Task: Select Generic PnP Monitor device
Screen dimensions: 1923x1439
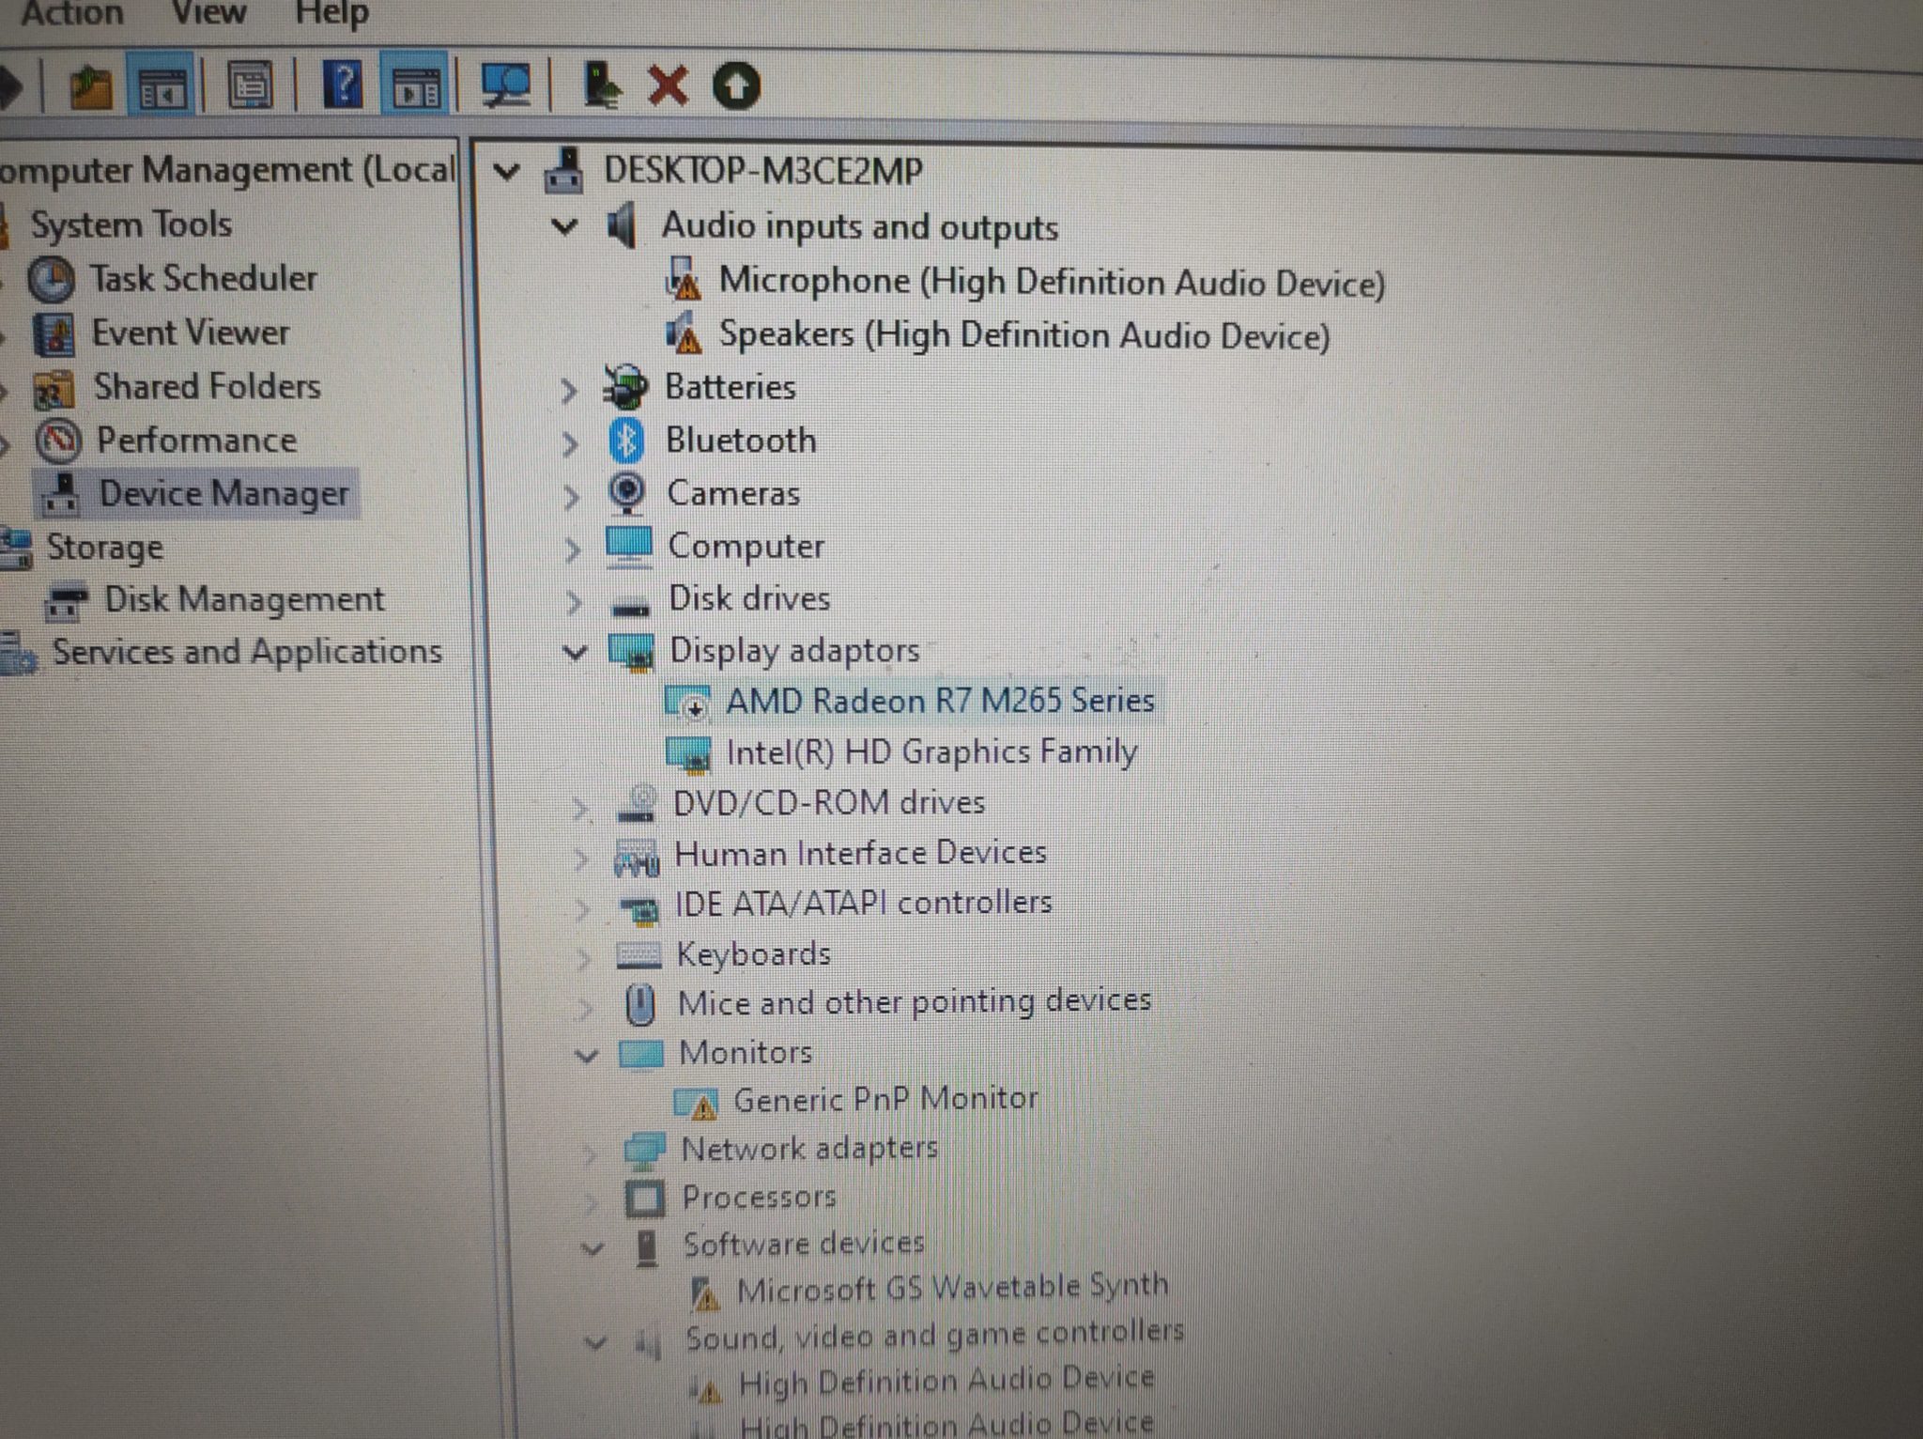Action: (885, 1098)
